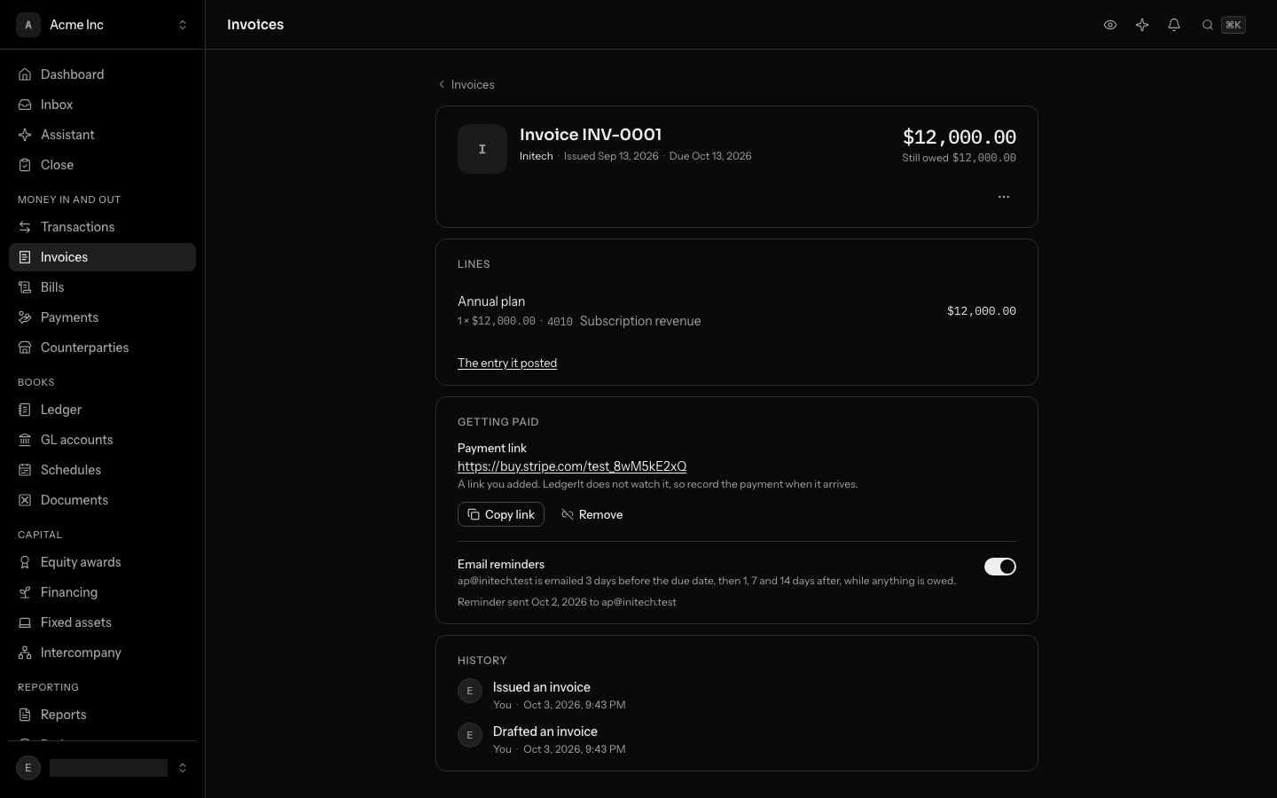
Task: Open 'The entry it posted' link
Action: 507,363
